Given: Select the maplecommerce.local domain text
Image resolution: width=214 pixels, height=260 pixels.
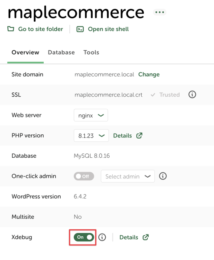Looking at the screenshot, I should 104,75.
